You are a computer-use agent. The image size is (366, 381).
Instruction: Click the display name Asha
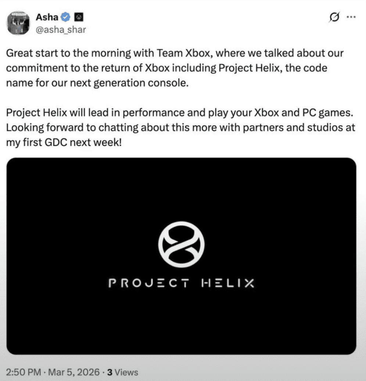(x=47, y=17)
